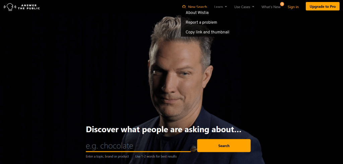Click the orange notification badge on What's New
Screen dimensions: 343x164
282,4
